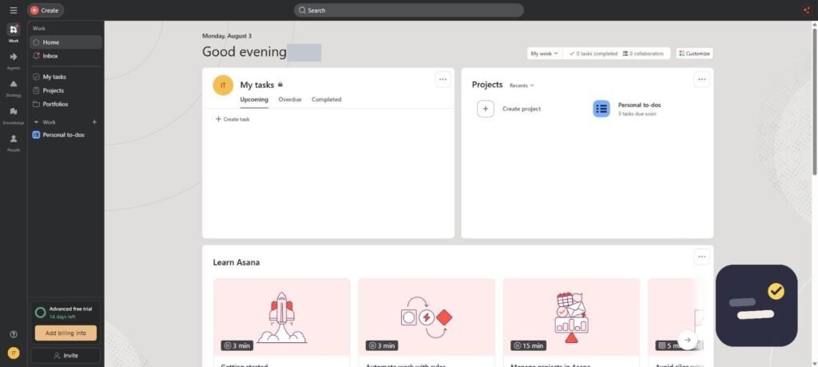Collapse the sidebar with the hamburger menu icon
Image resolution: width=818 pixels, height=367 pixels.
[x=14, y=10]
